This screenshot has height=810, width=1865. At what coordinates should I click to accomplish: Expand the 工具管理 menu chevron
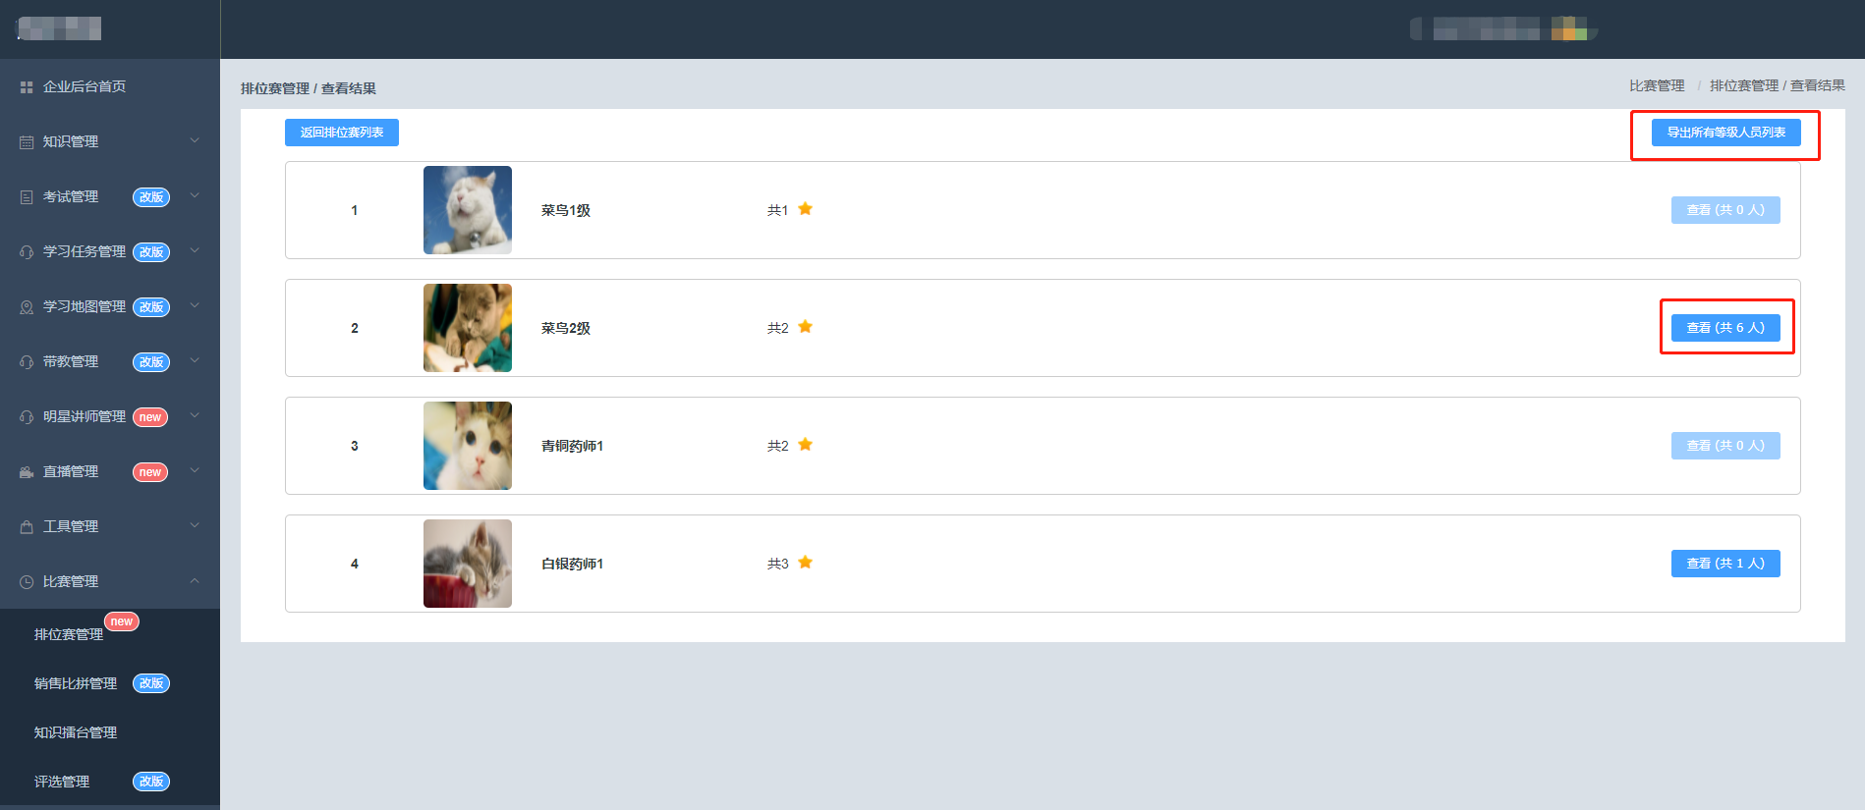coord(195,525)
